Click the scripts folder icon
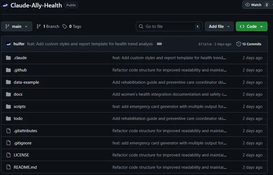 (x=9, y=107)
